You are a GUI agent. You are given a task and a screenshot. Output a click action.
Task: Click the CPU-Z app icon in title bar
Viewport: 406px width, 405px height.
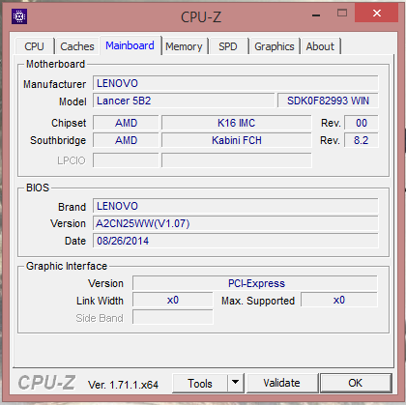click(x=19, y=16)
